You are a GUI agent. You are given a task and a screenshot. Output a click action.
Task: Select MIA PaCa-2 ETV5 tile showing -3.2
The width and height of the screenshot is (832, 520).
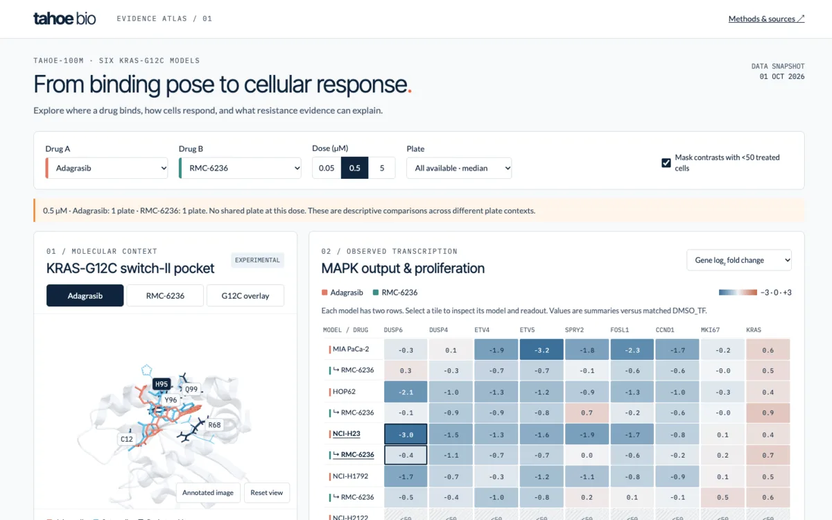[541, 350]
